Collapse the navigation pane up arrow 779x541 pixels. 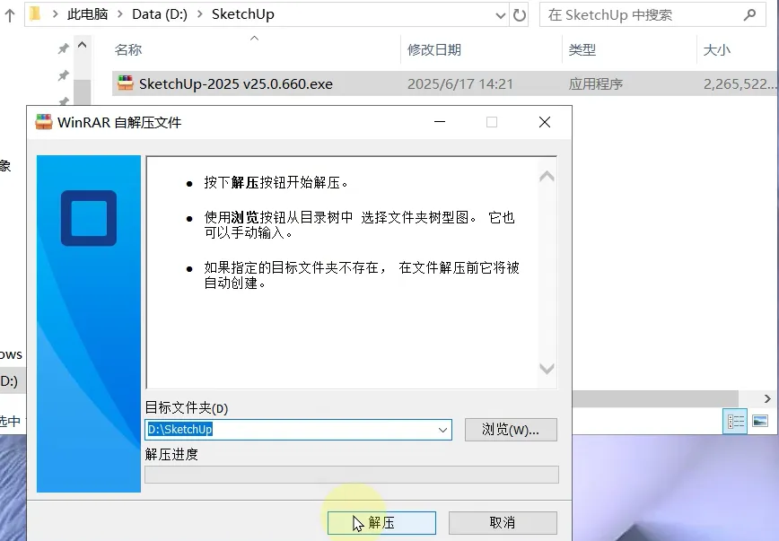click(83, 45)
